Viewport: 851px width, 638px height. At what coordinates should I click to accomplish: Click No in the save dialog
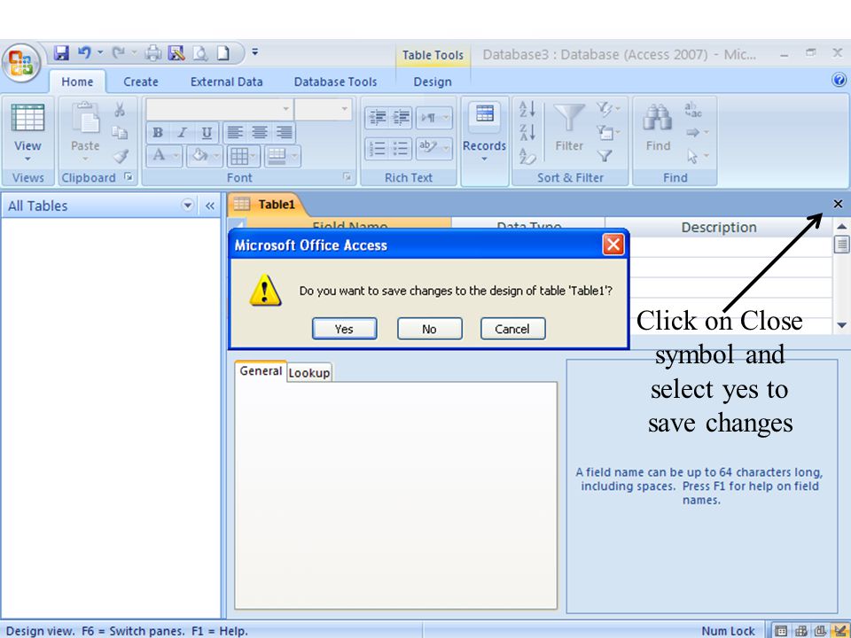point(429,329)
